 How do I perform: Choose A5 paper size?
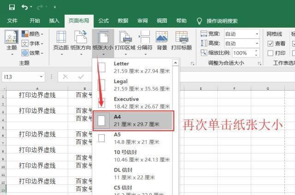tap(133, 138)
